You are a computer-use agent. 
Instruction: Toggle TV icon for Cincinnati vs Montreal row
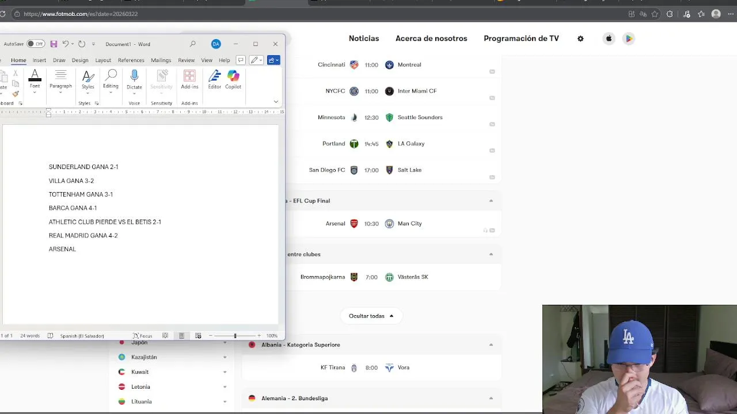pos(492,71)
